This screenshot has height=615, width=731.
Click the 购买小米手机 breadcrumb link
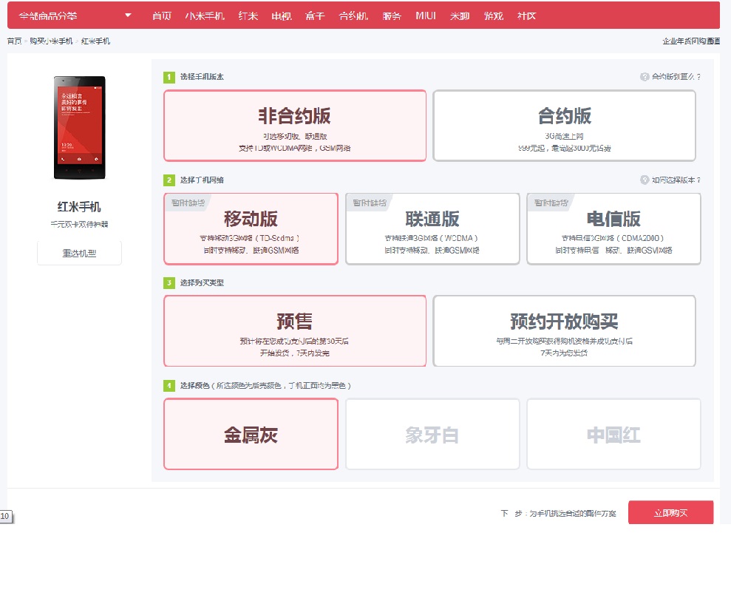click(51, 41)
